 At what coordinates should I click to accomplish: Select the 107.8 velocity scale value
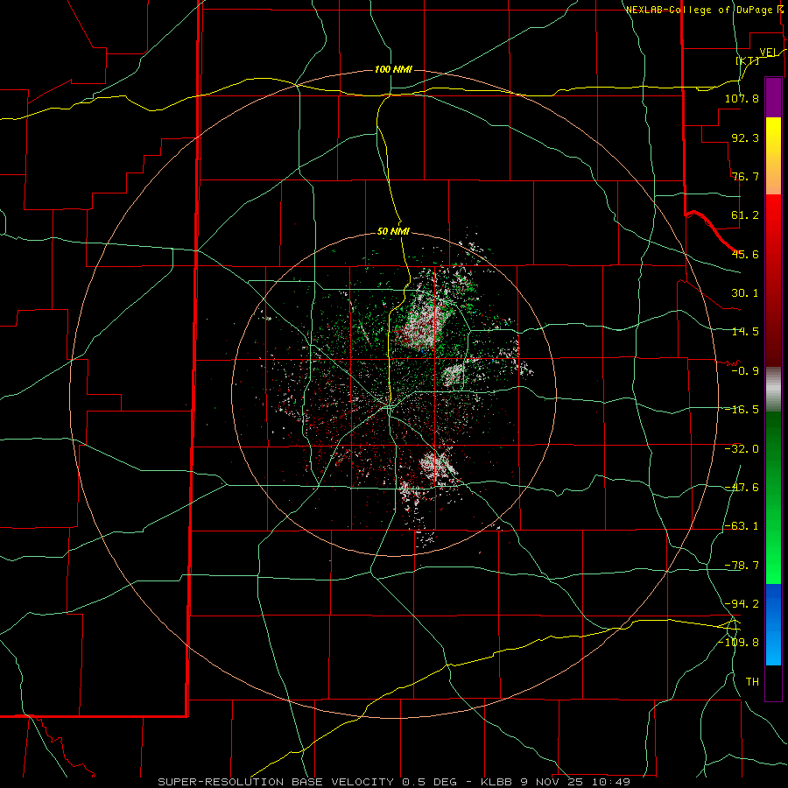[742, 98]
